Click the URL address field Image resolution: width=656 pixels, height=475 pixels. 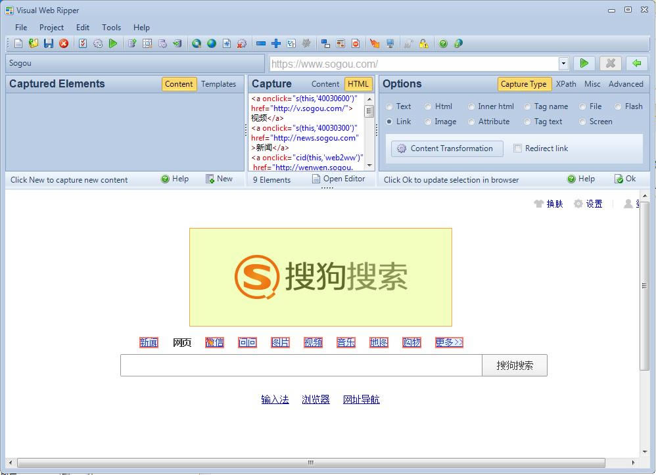pyautogui.click(x=414, y=64)
